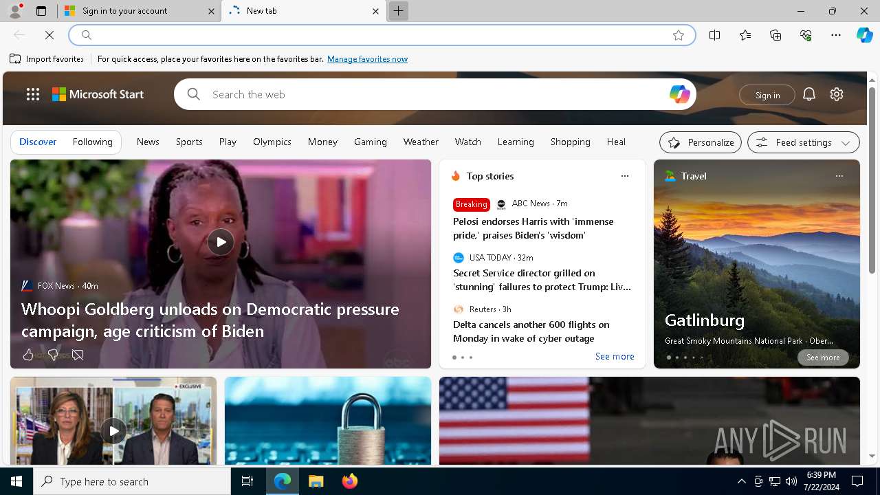Click the Sign in button
This screenshot has width=880, height=495.
point(767,95)
